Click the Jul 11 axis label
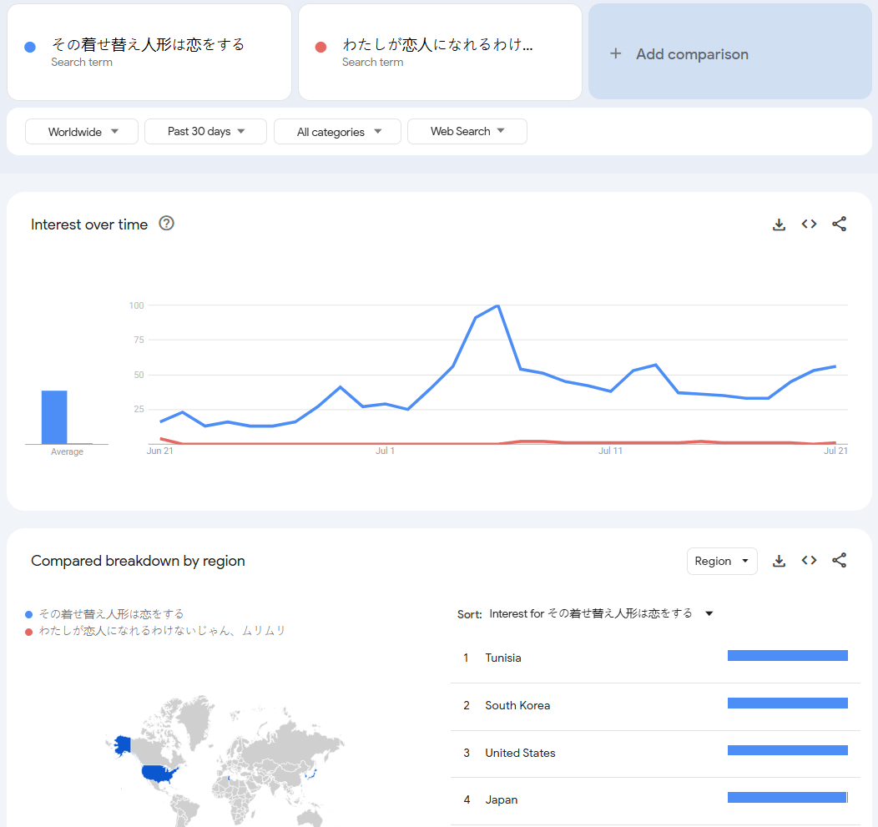The image size is (878, 827). coord(610,451)
